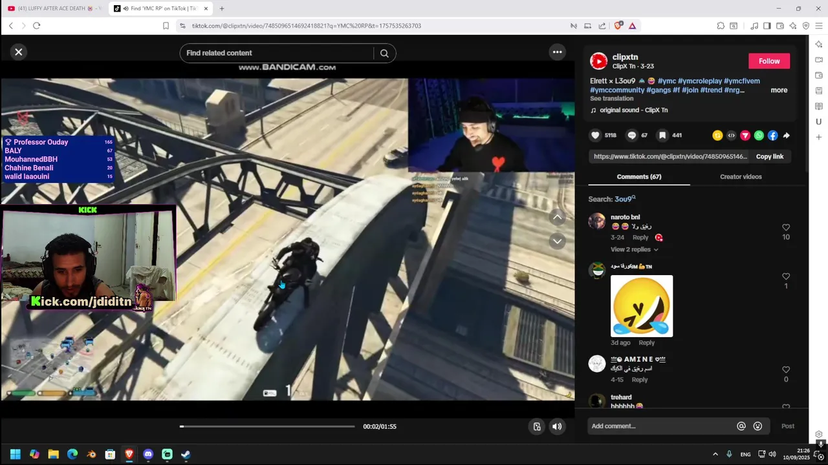
Task: Bookmark this page in the address bar
Action: [x=166, y=26]
